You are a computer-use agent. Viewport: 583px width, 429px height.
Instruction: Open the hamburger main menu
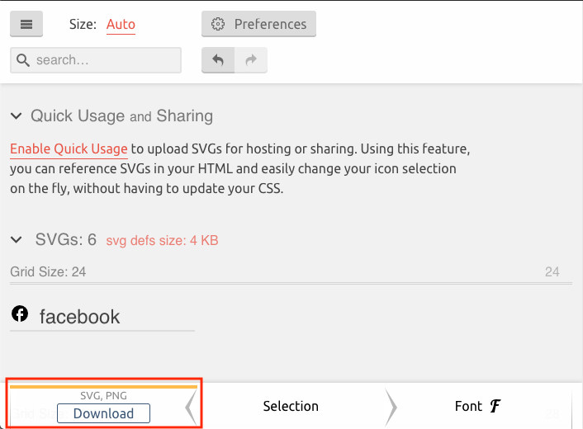tap(26, 24)
